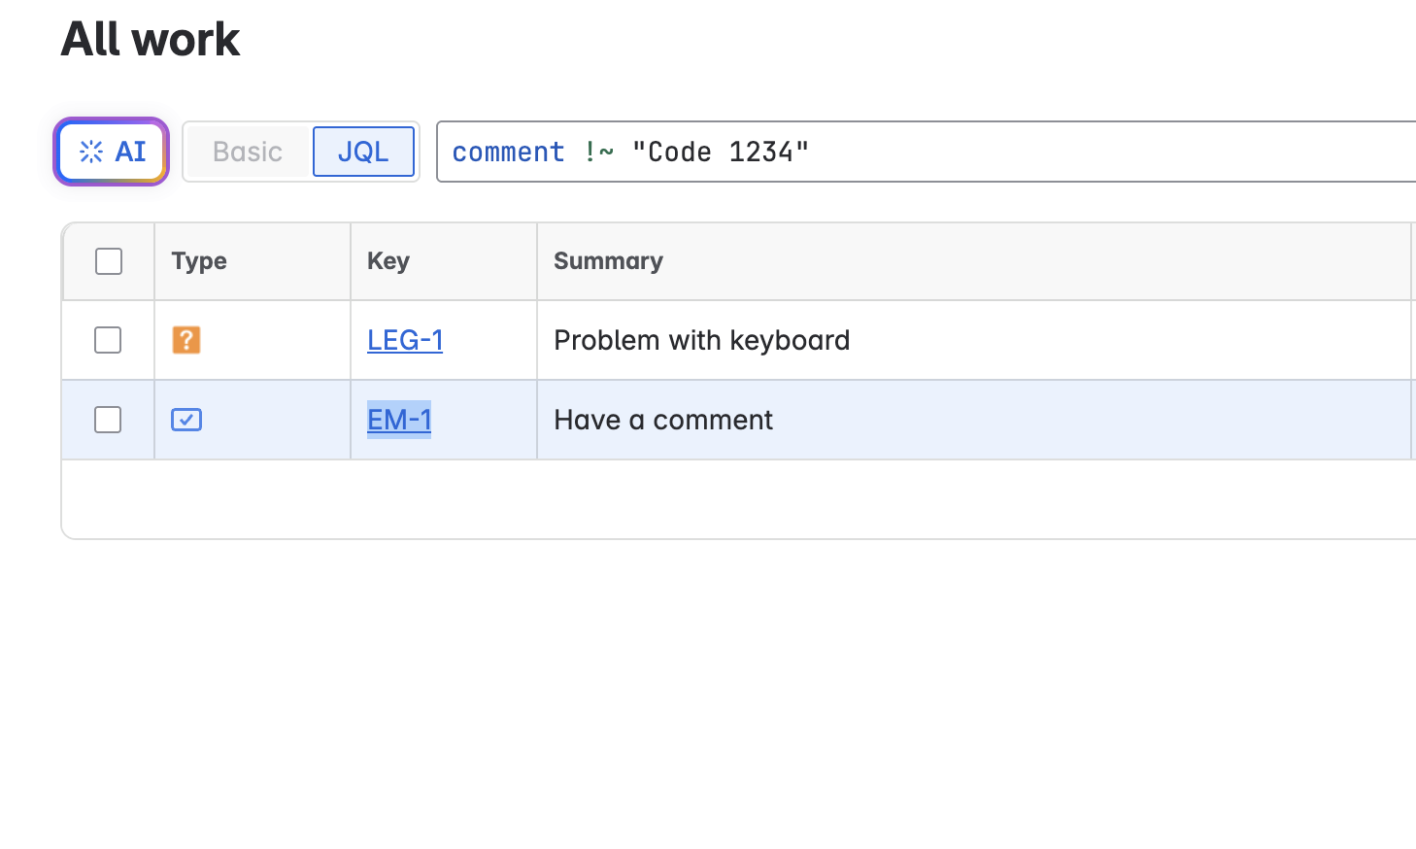Click the orange question mark type icon
Viewport: 1416px width, 849px height.
pos(186,340)
